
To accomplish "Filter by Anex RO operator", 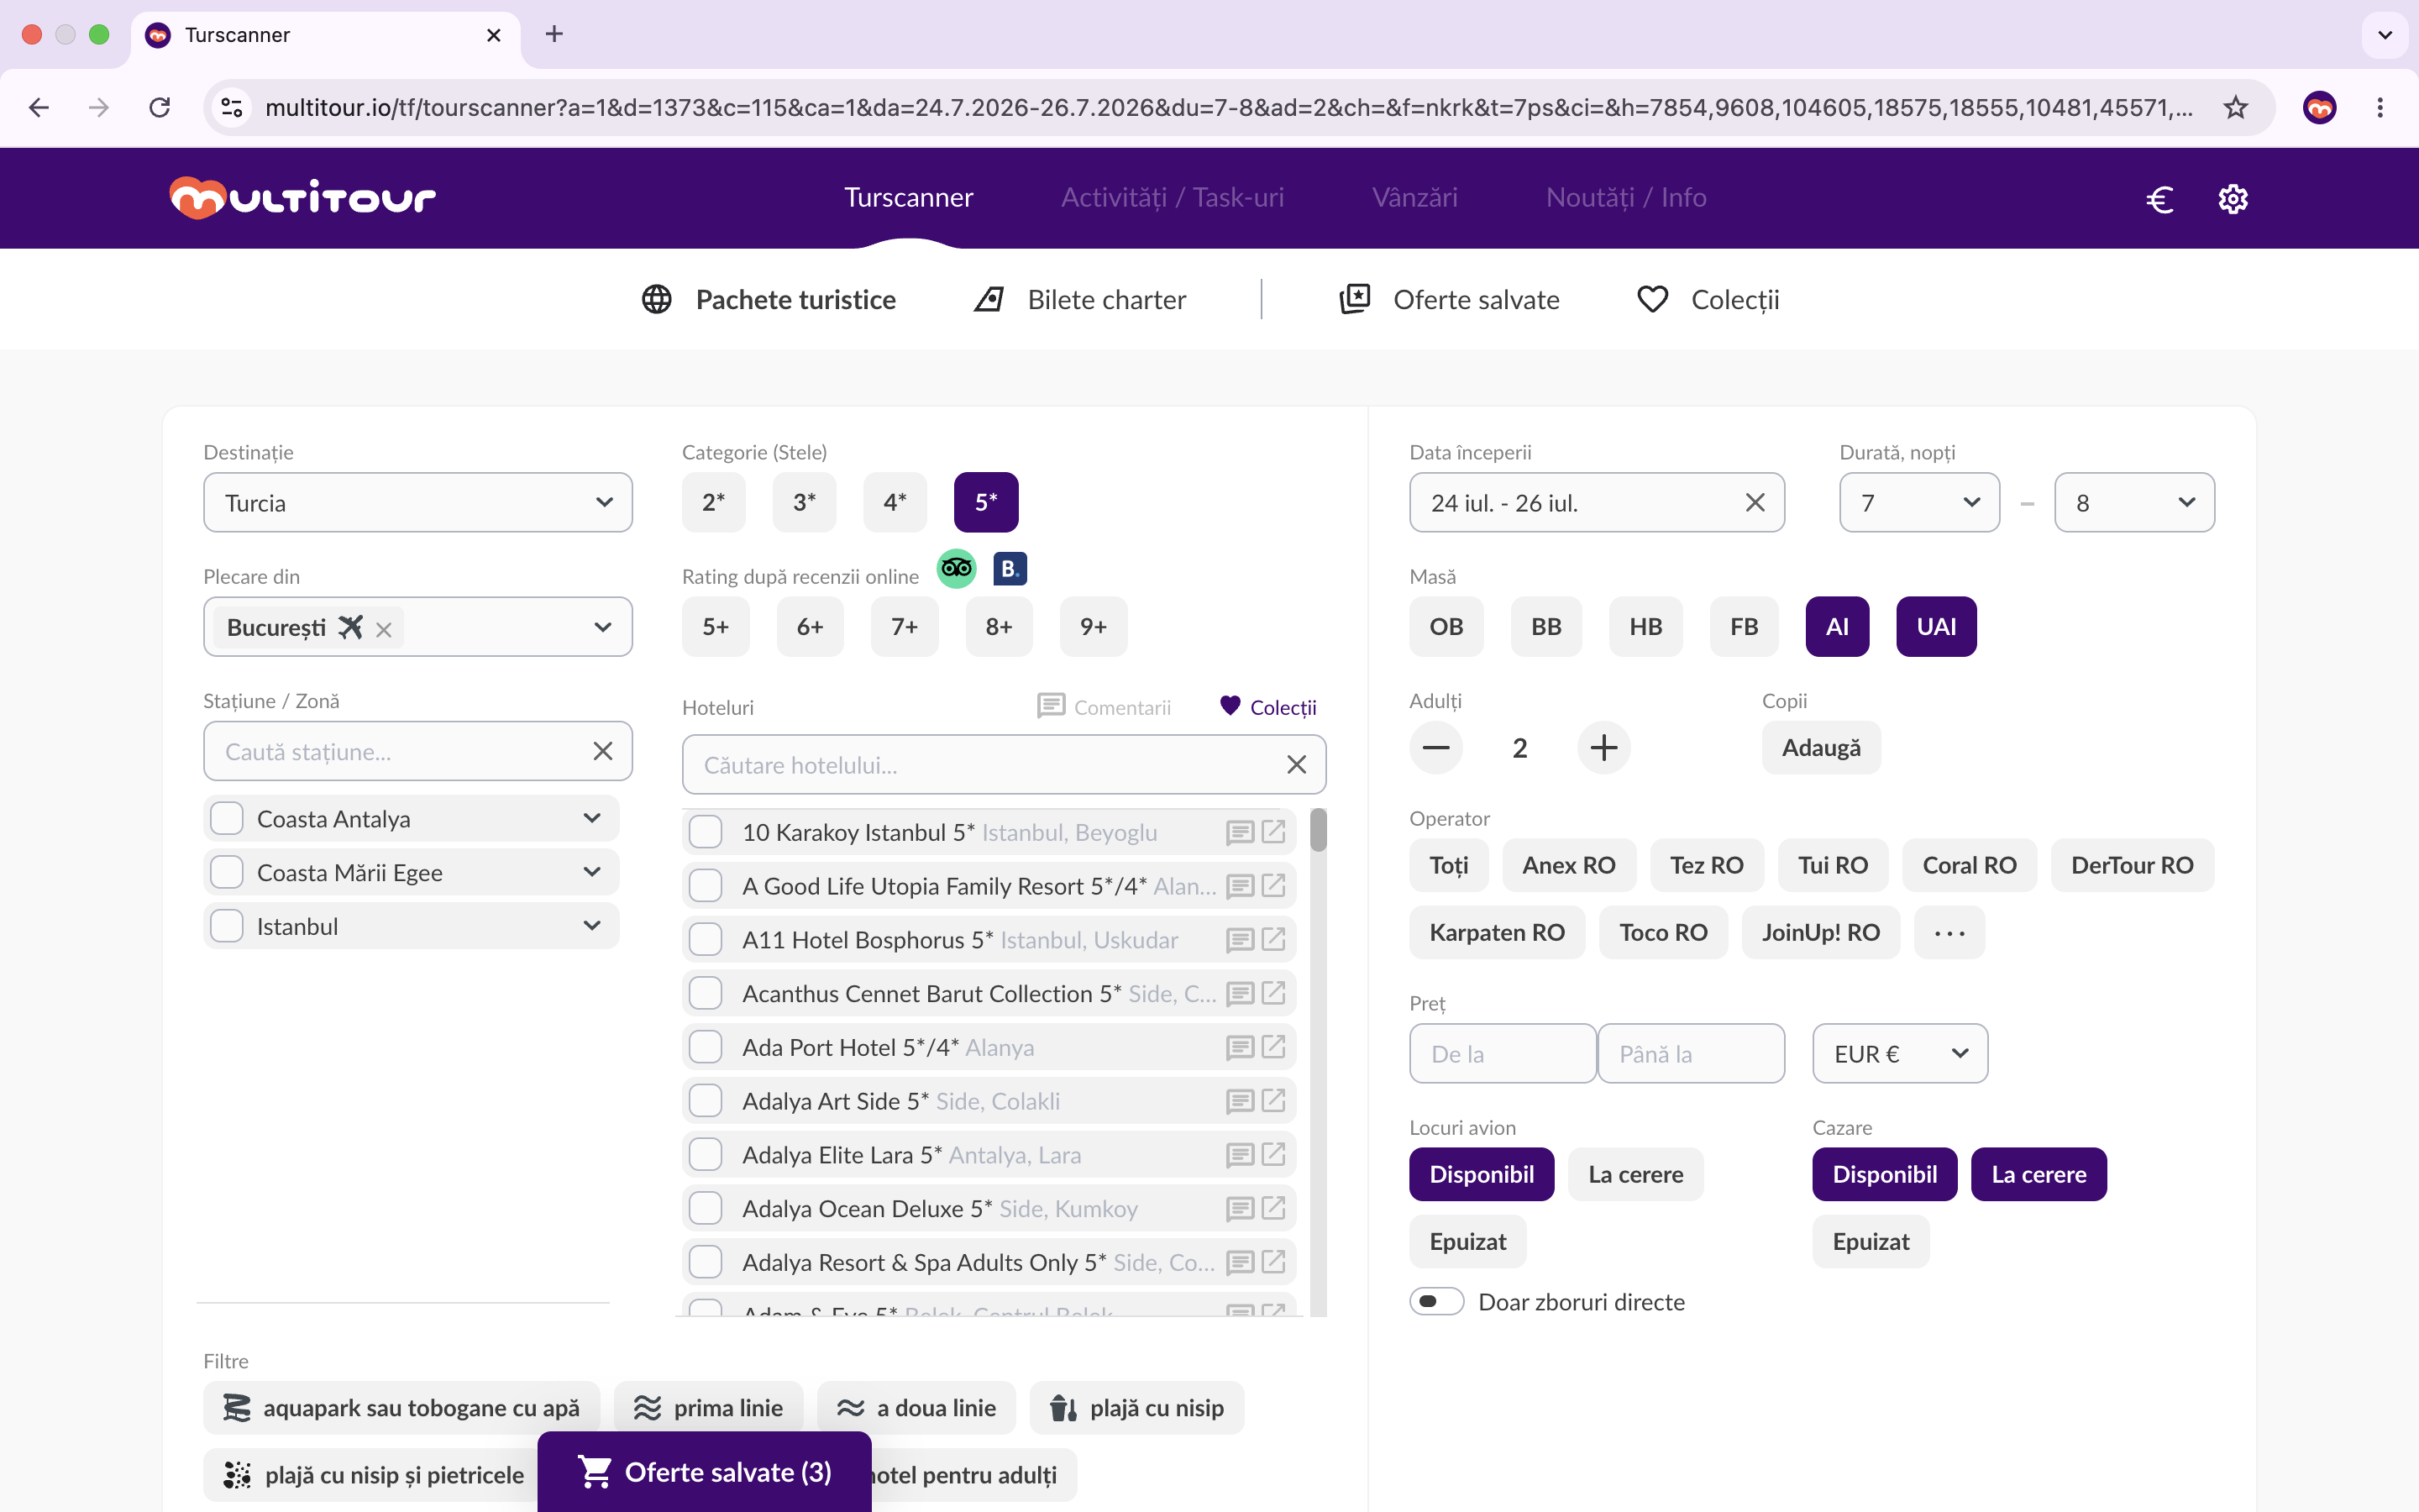I will point(1568,866).
